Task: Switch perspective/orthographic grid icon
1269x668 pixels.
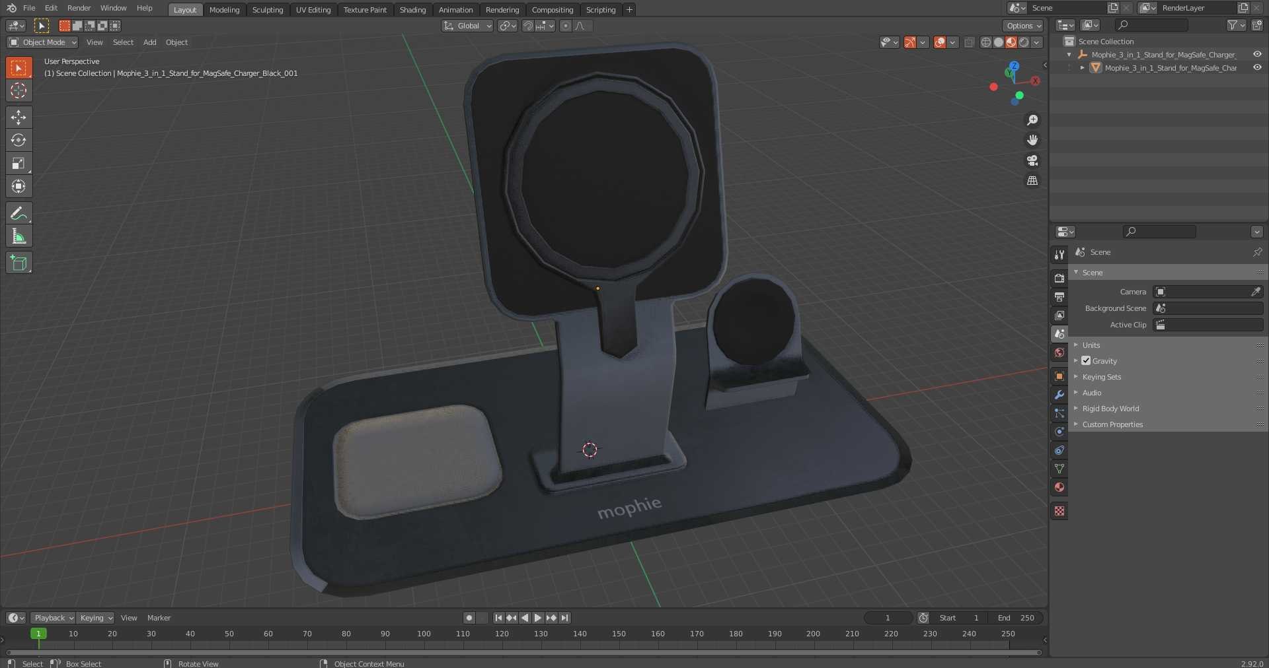Action: (x=1032, y=181)
